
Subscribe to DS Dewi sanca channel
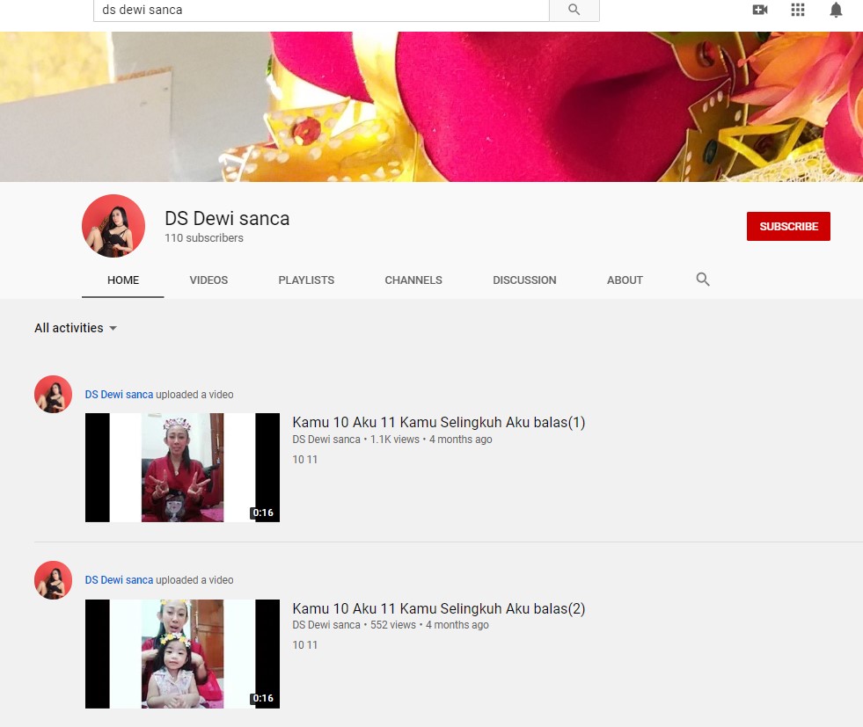click(x=788, y=226)
